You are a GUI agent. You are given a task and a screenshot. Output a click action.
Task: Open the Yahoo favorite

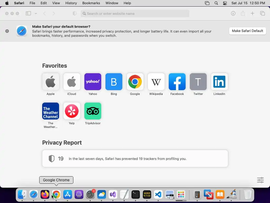pos(93,82)
